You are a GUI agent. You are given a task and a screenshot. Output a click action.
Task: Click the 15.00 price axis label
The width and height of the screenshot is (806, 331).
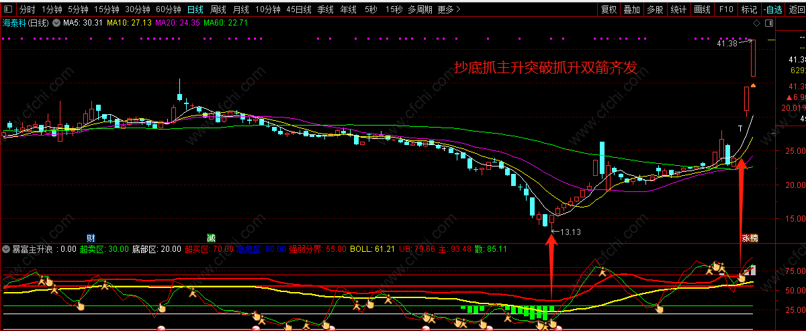(x=794, y=218)
